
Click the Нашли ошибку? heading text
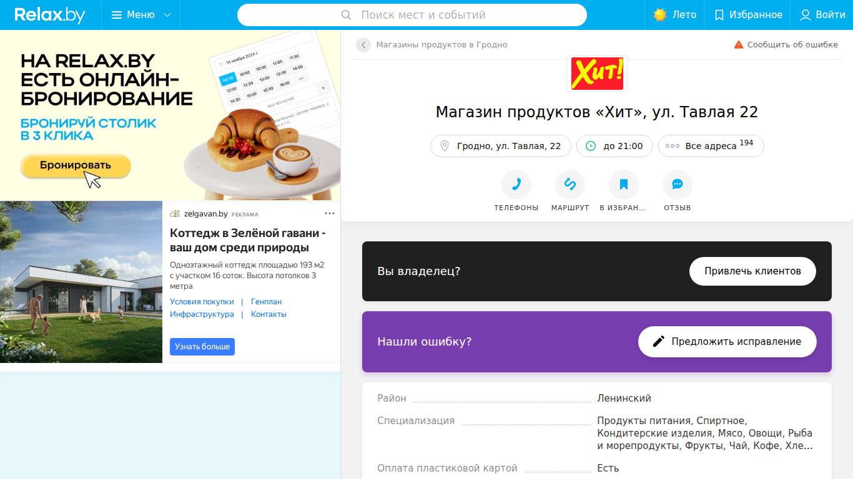pyautogui.click(x=424, y=342)
